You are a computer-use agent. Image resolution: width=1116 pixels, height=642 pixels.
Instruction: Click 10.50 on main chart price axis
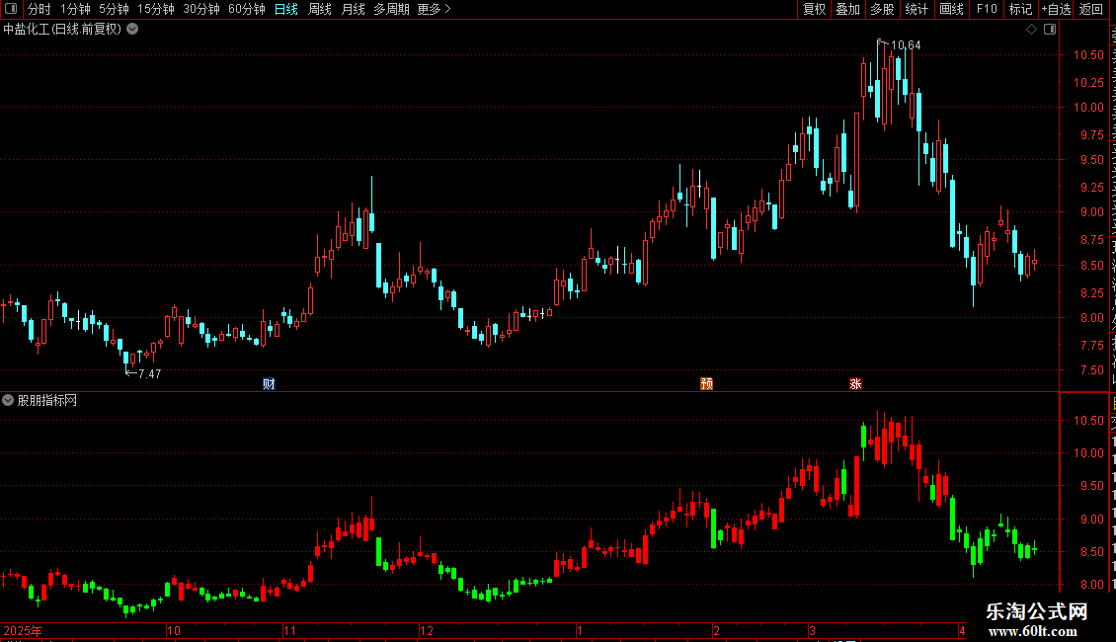(x=1088, y=54)
